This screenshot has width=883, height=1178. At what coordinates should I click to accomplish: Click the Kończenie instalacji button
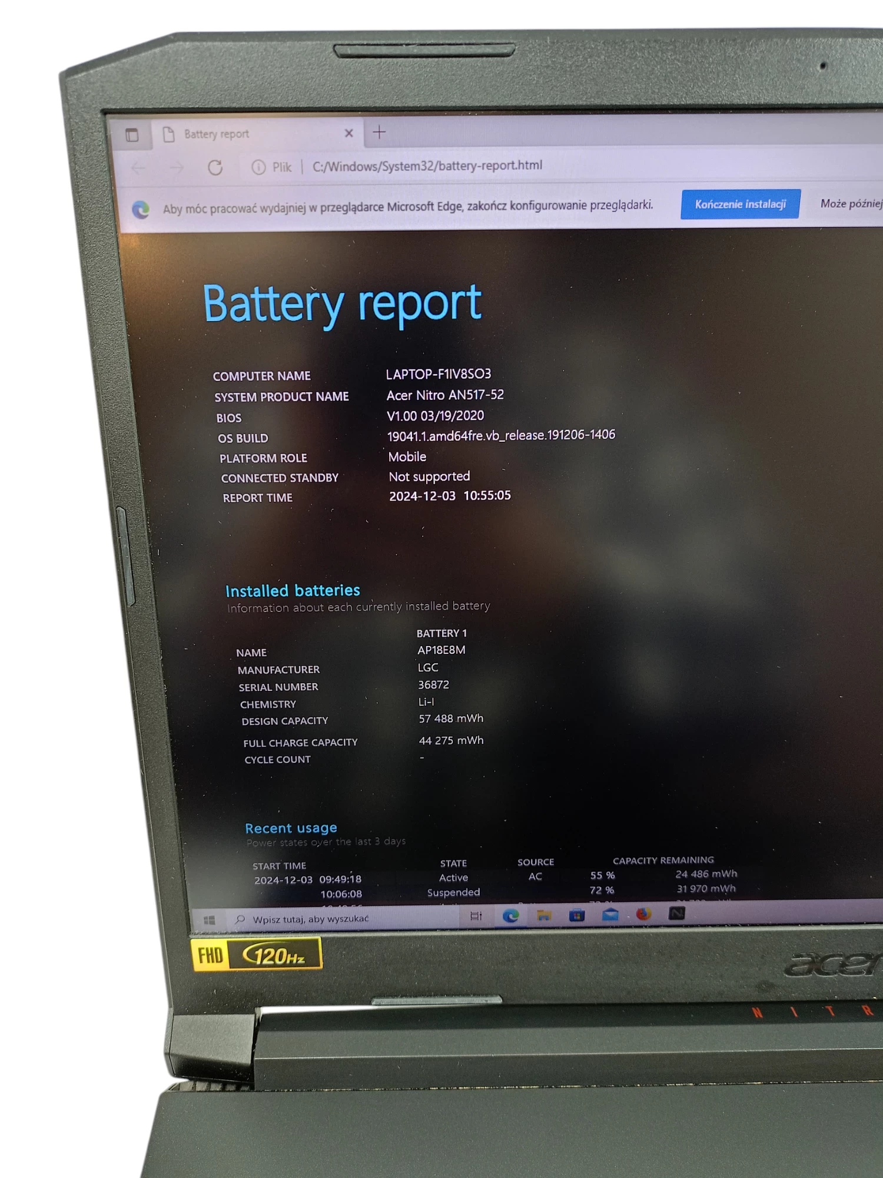tap(740, 204)
